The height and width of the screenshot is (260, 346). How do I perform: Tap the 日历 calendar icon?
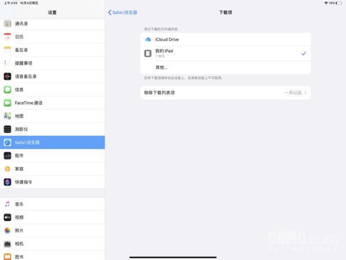(7, 37)
